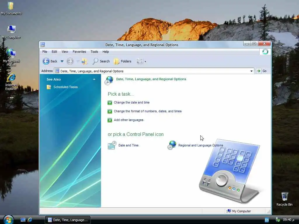Click the EN language bar indicator
The image size is (299, 224).
coord(267,220)
